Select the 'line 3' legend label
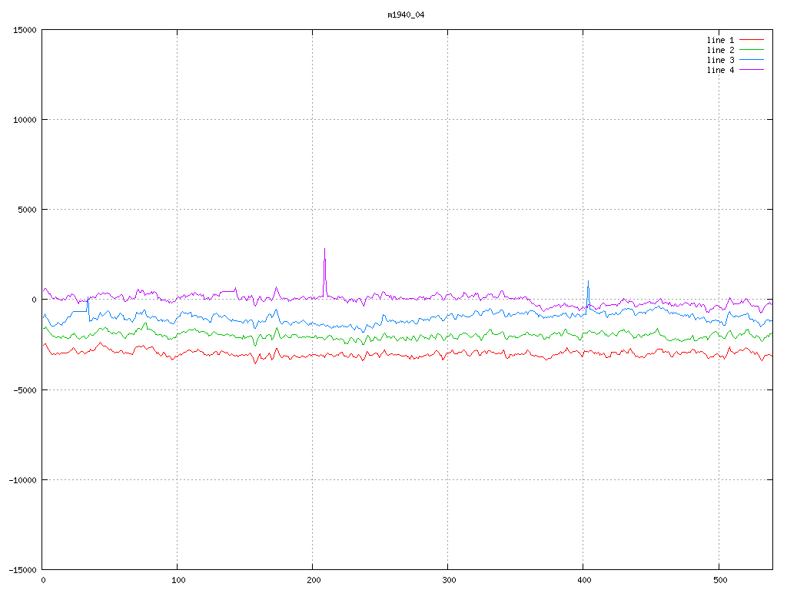The height and width of the screenshot is (590, 787). coord(720,60)
